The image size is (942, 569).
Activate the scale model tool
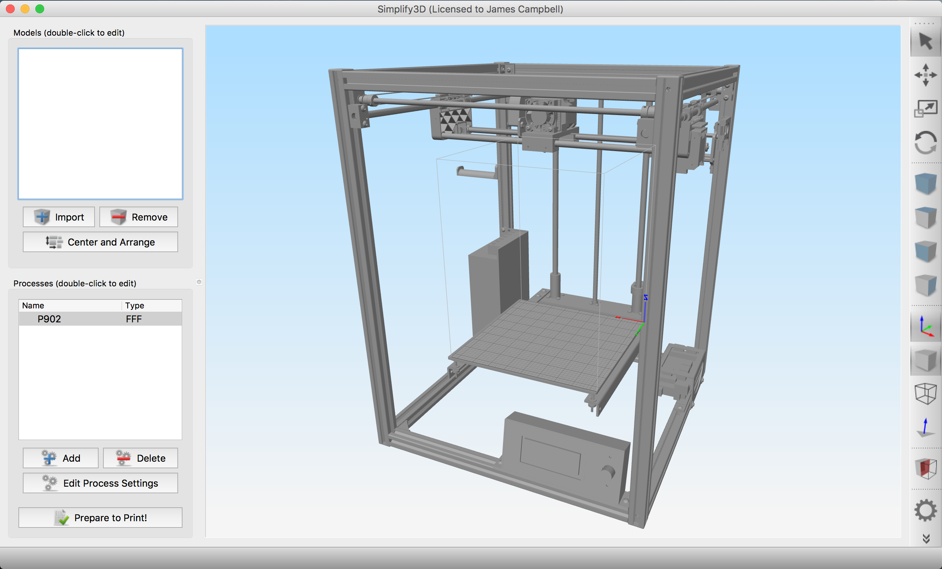[x=925, y=109]
